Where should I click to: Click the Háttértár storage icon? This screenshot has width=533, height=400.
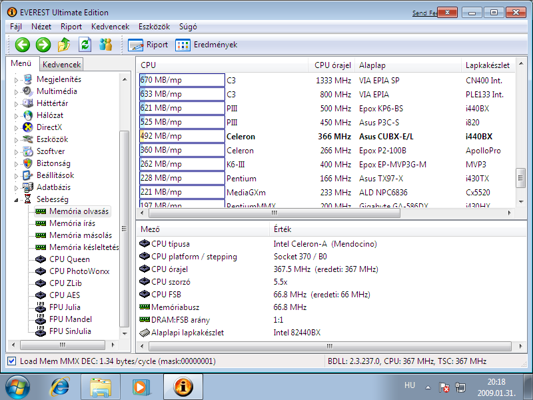[28, 103]
